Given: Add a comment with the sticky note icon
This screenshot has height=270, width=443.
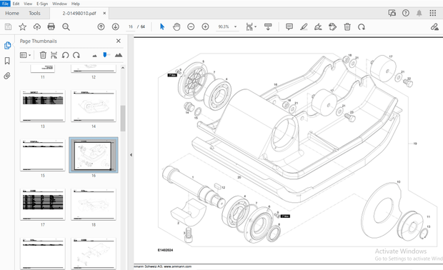Looking at the screenshot, I should click(x=289, y=27).
